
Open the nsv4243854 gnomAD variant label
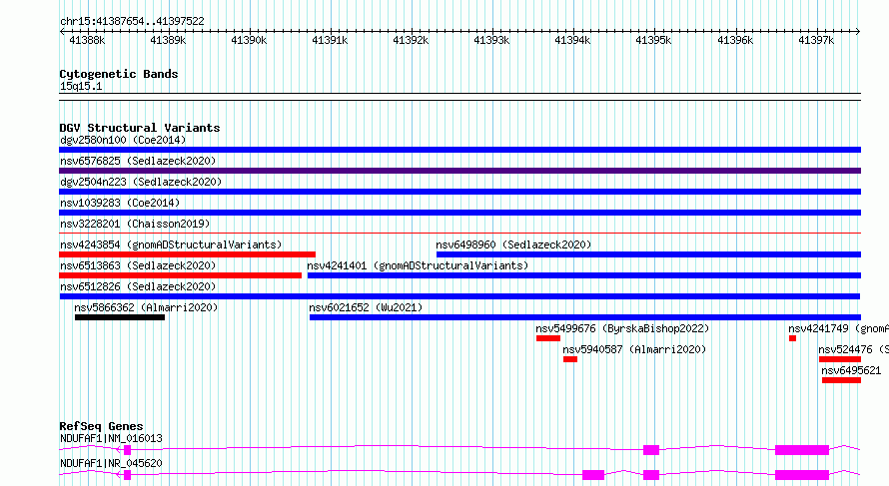point(171,244)
